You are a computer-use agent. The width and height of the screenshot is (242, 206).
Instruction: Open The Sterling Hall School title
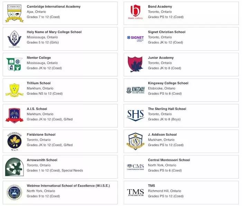167,109
